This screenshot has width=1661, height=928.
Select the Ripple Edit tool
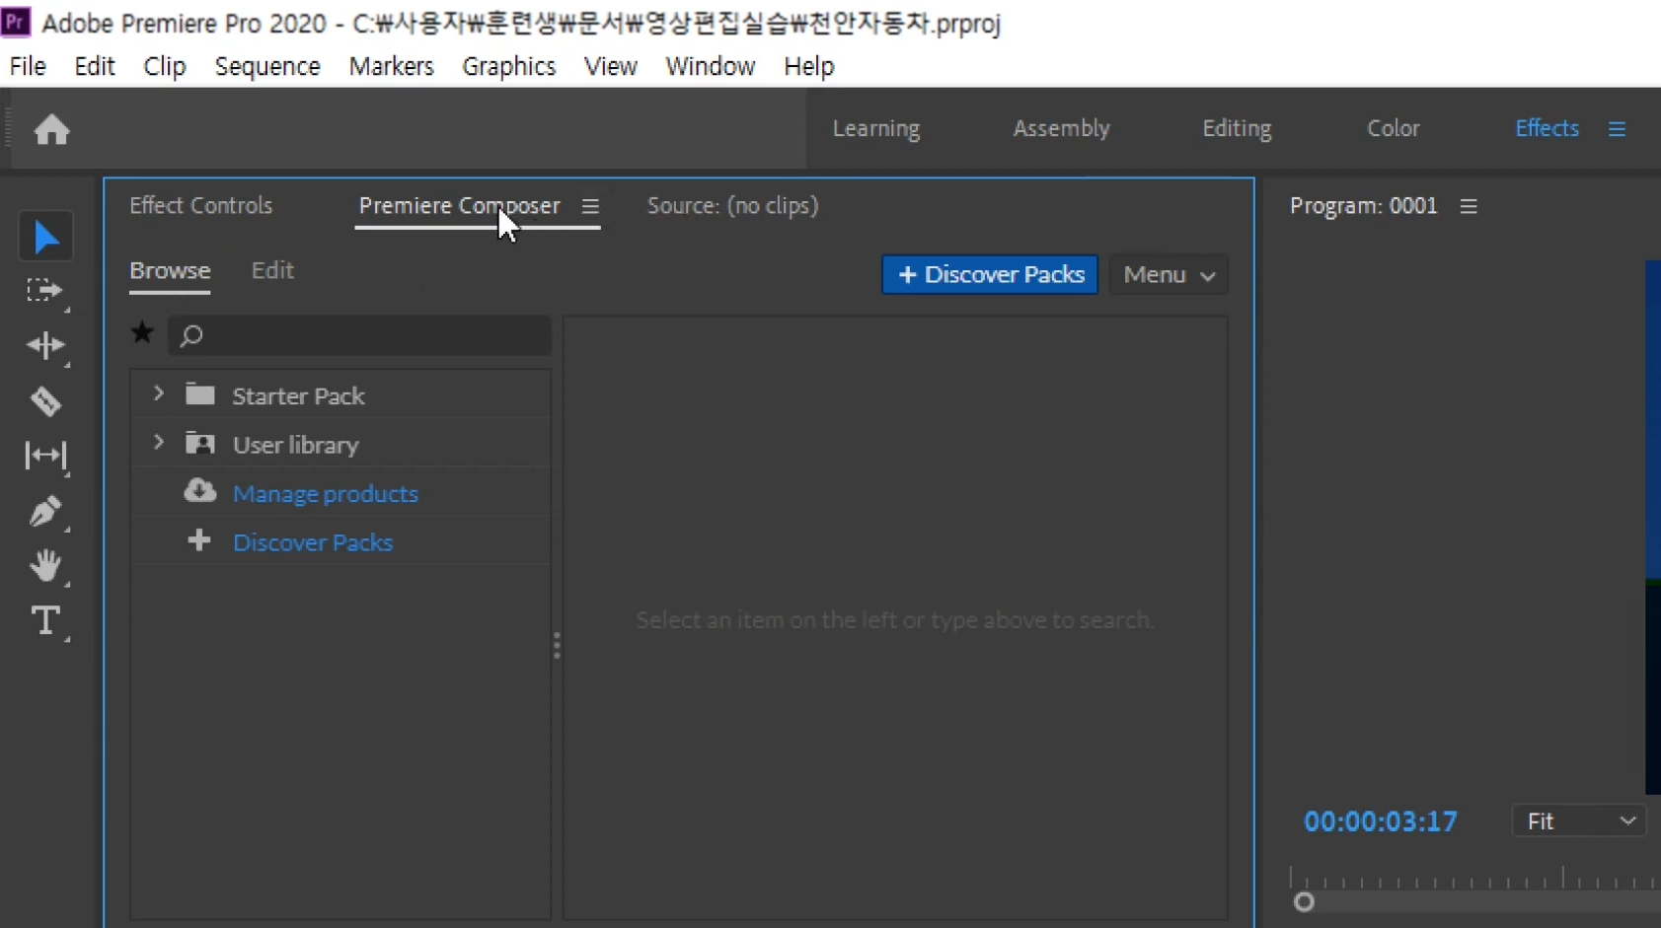(45, 345)
